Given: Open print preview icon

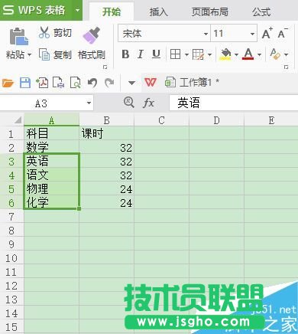Looking at the screenshot, I should tap(76, 83).
